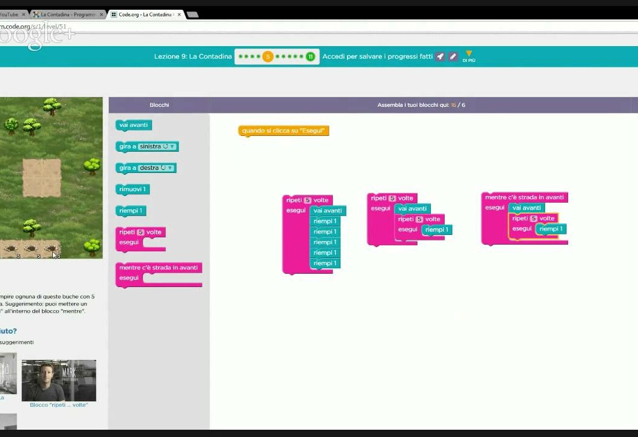The image size is (638, 437).
Task: Close the YouTube browser tab
Action: 23,15
